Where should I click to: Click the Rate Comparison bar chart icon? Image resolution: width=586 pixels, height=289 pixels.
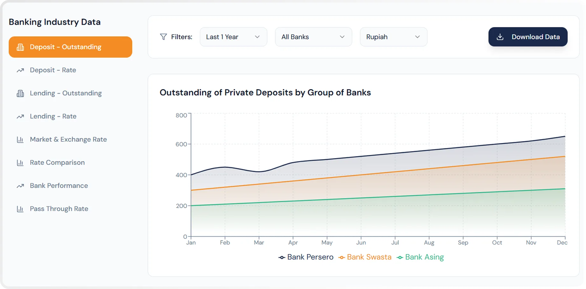[x=20, y=163]
